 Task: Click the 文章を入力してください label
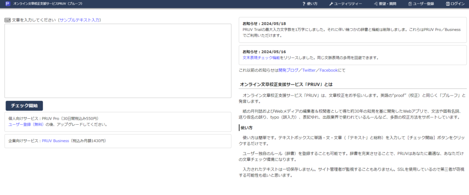34,20
